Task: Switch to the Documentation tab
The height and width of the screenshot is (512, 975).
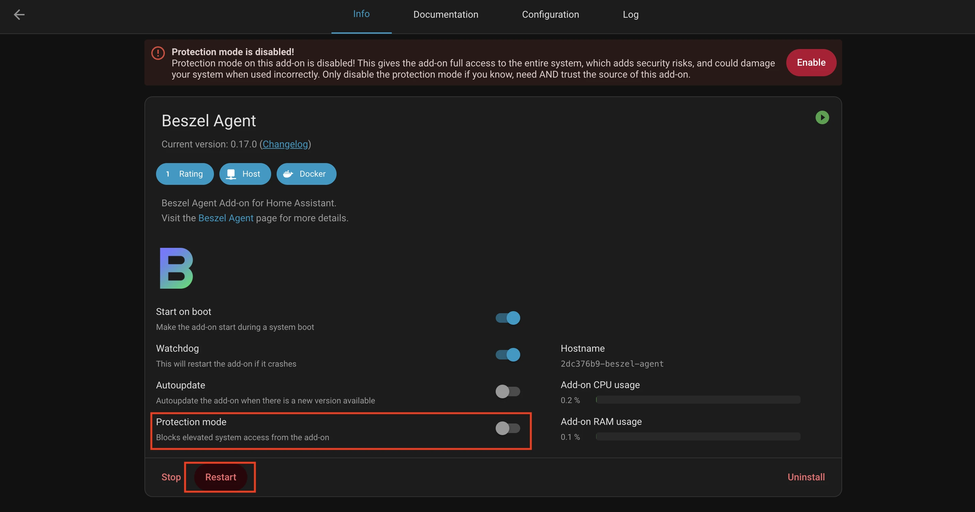Action: click(446, 14)
